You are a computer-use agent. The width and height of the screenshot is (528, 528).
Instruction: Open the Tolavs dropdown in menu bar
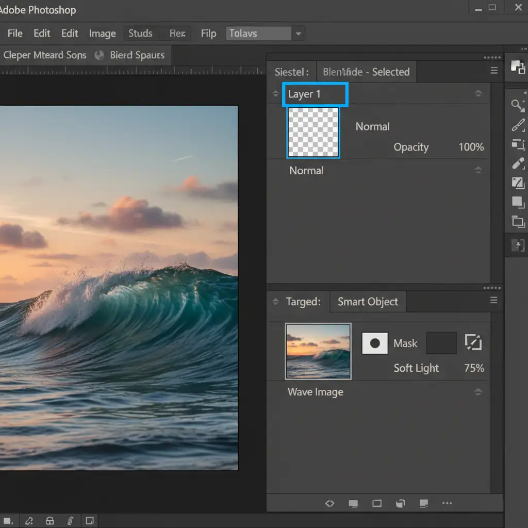pyautogui.click(x=298, y=34)
